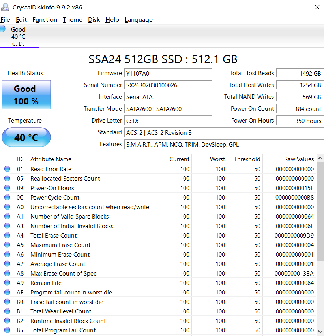The image size is (324, 336).
Task: Click status orb for Max Erase Count of Spec
Action: 7,273
